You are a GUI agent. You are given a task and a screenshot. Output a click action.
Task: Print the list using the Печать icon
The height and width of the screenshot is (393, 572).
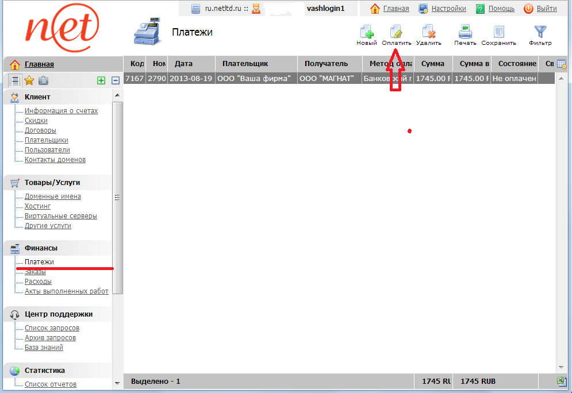tap(465, 32)
